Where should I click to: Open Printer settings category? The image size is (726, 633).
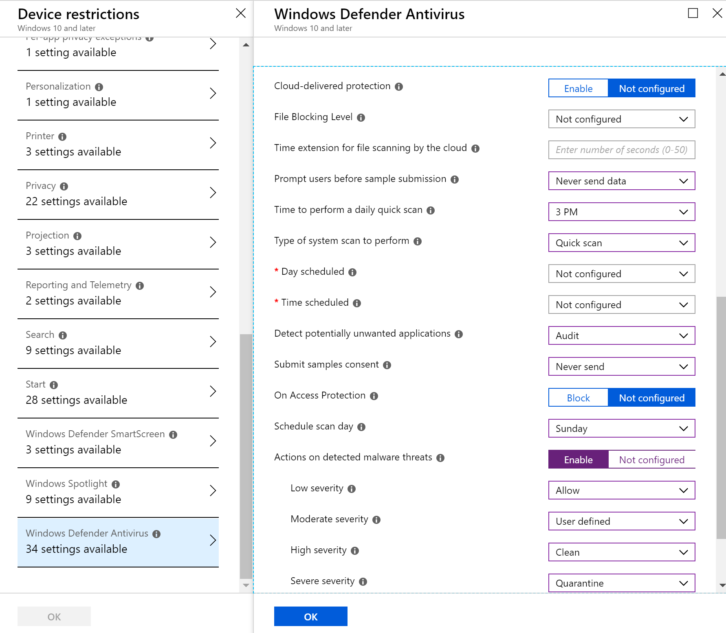click(118, 145)
